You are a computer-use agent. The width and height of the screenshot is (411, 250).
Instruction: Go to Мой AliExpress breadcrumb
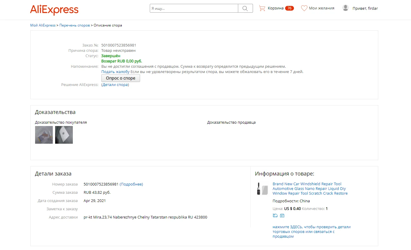click(43, 25)
